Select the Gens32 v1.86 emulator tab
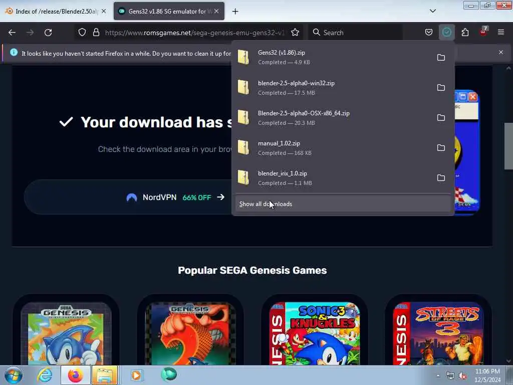 tap(169, 11)
